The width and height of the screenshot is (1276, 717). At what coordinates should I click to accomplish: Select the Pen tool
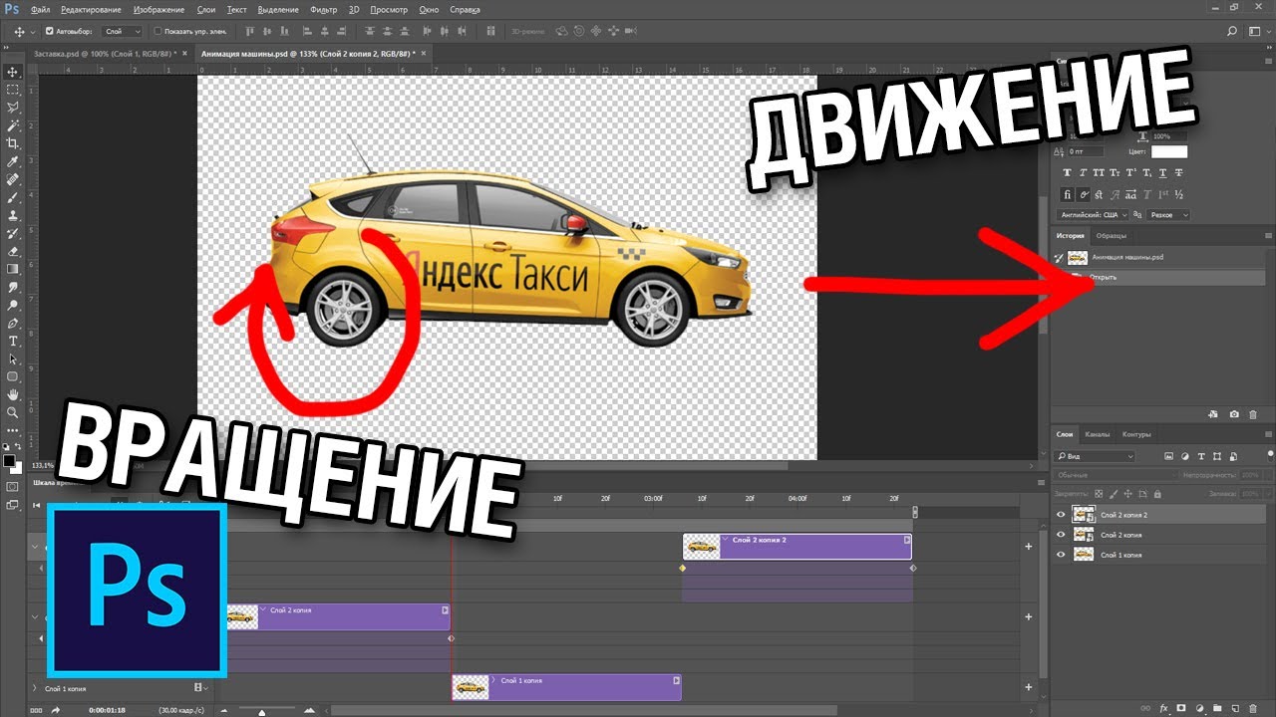(x=13, y=323)
